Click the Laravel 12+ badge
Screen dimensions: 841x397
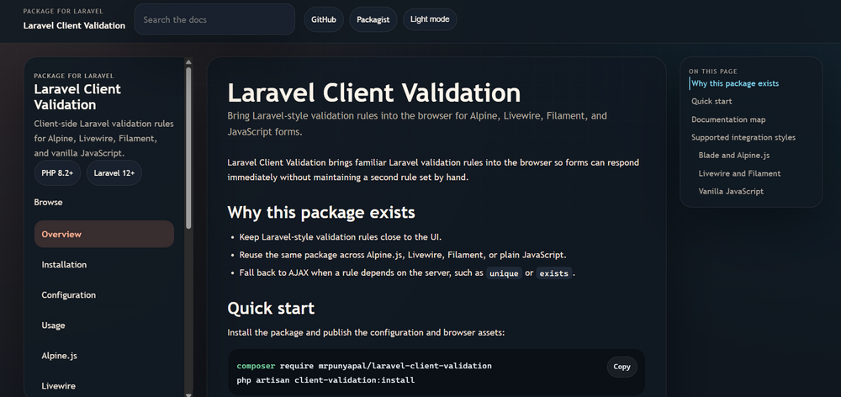(x=114, y=172)
